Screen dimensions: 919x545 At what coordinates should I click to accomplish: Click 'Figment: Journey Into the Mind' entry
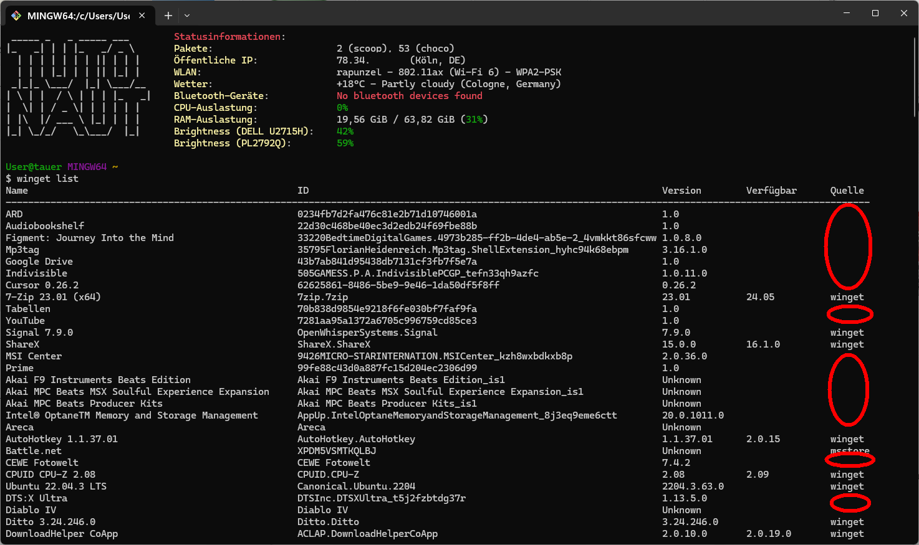point(90,238)
